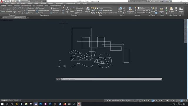This screenshot has height=106, width=188.
Task: Click the Table (Таблица) command
Action: 78,13
